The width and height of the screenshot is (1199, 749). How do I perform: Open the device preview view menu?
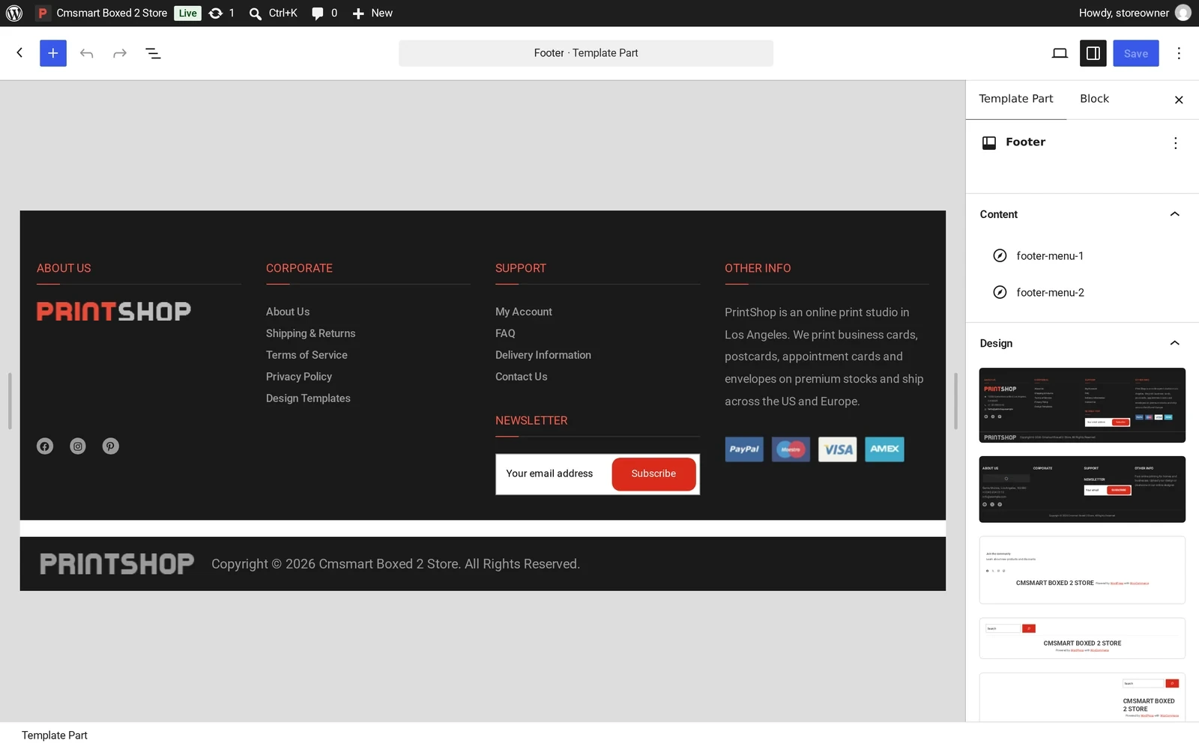(x=1060, y=53)
